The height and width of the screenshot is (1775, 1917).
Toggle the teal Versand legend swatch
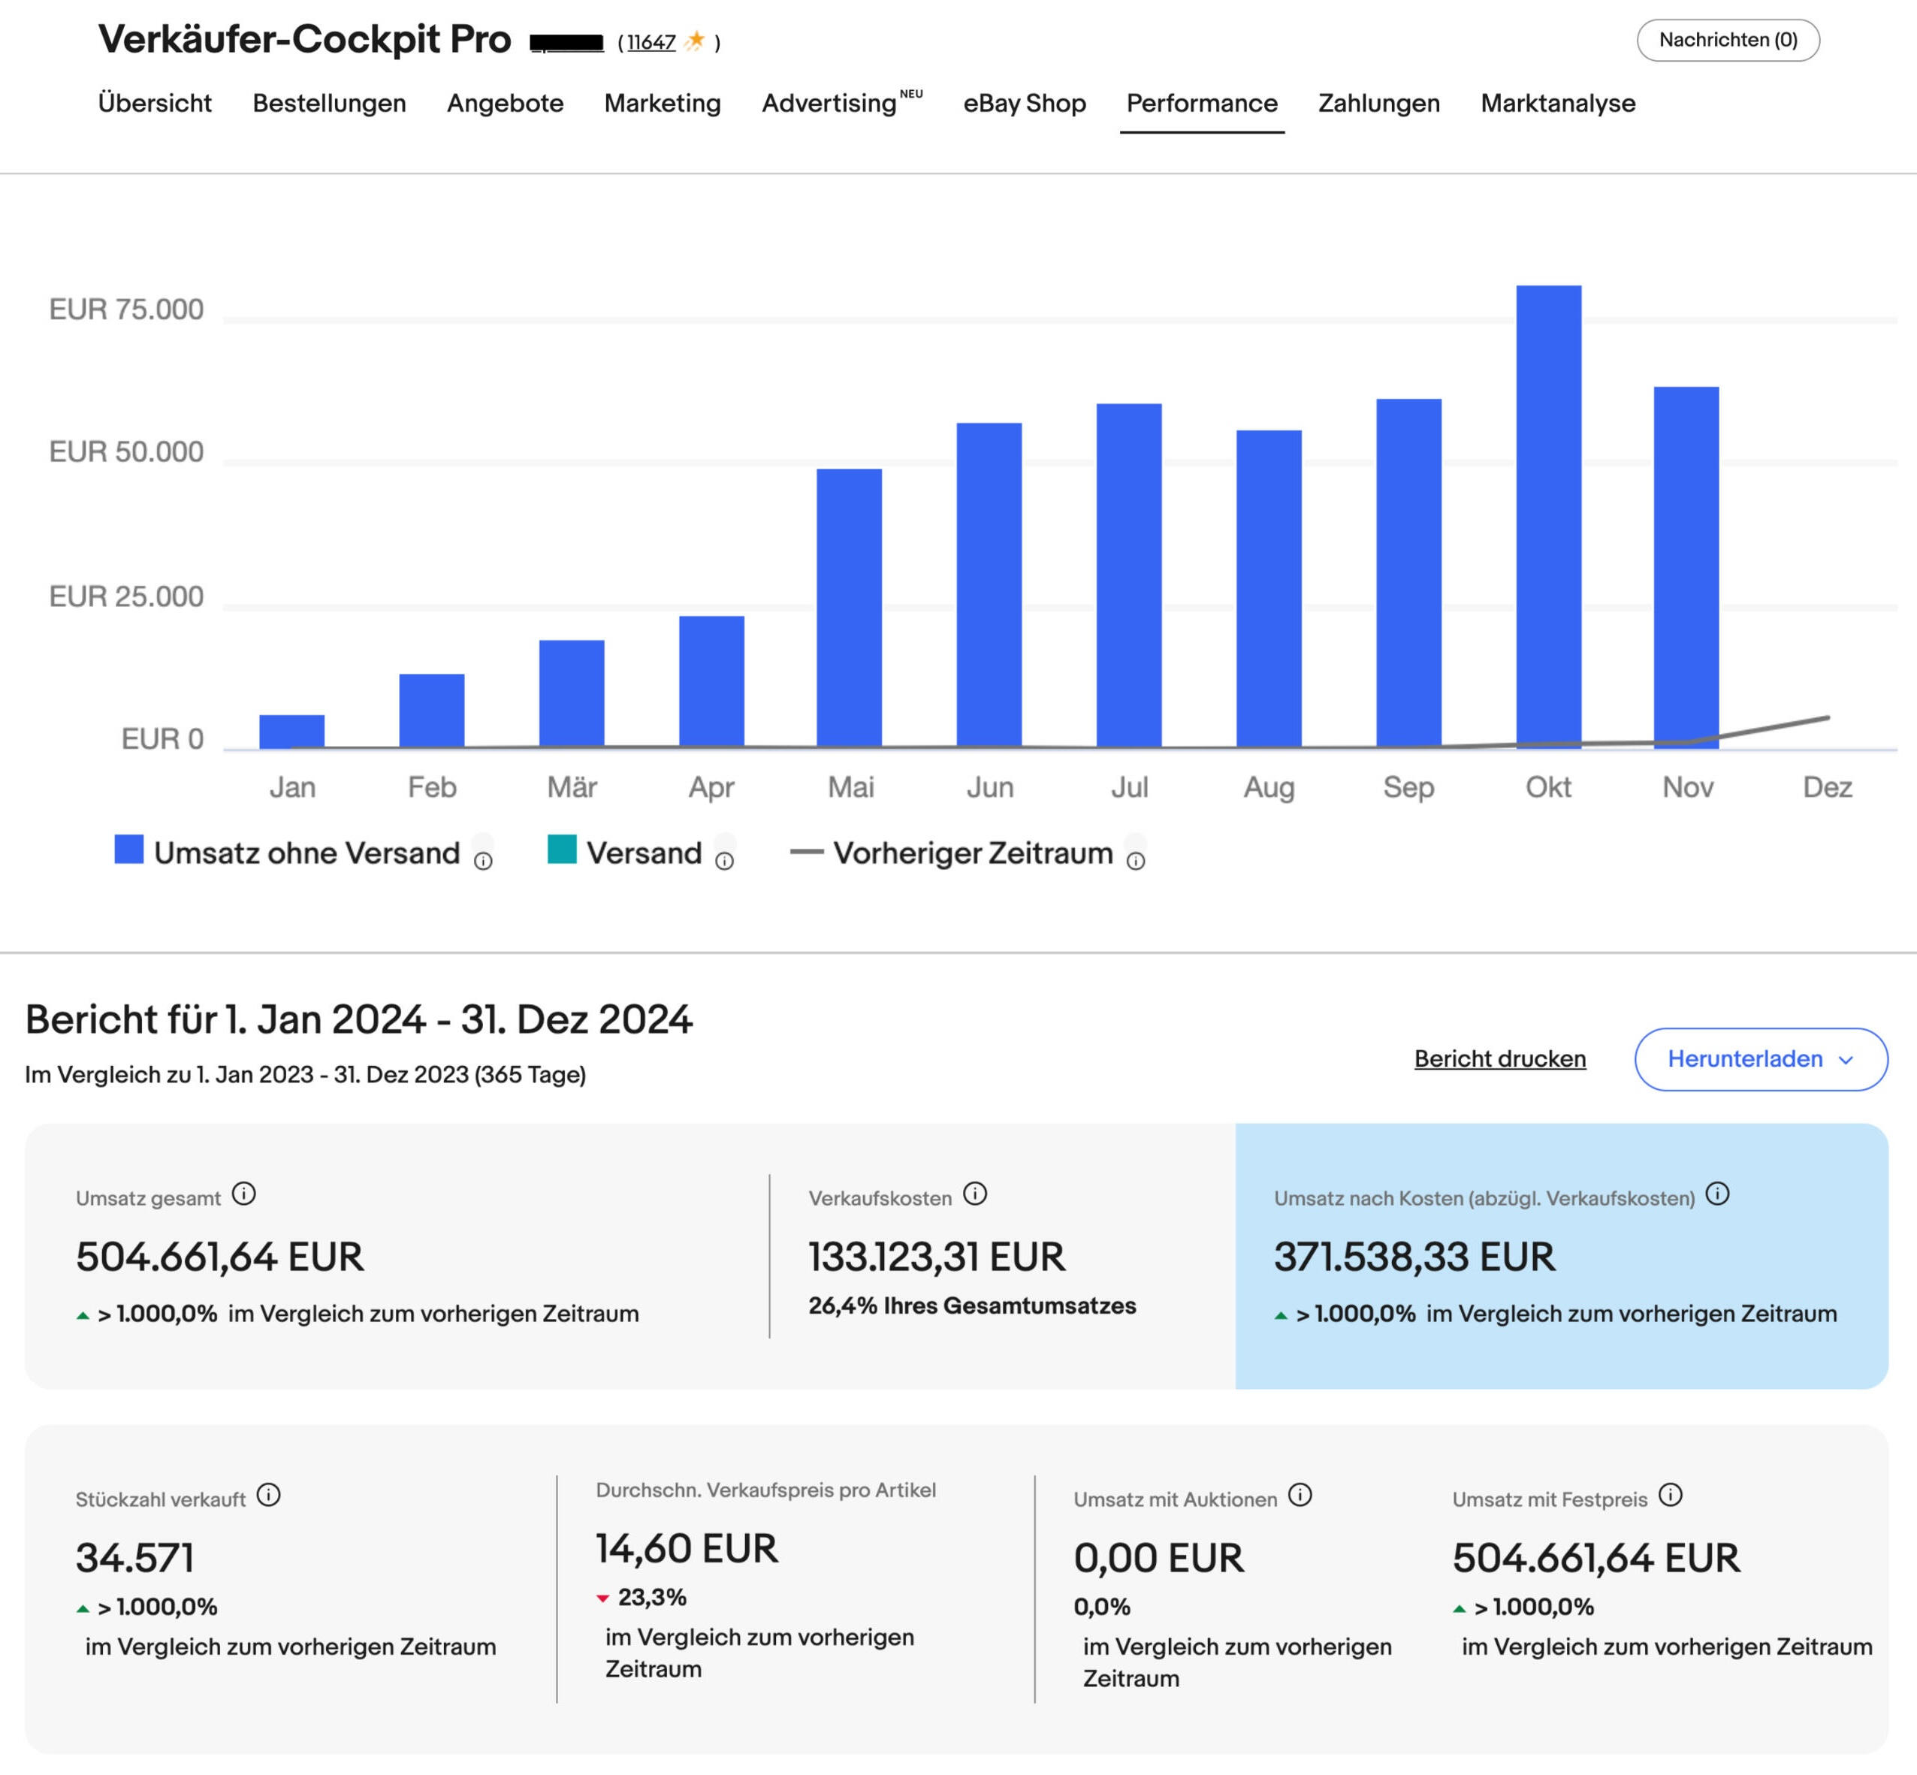tap(561, 849)
